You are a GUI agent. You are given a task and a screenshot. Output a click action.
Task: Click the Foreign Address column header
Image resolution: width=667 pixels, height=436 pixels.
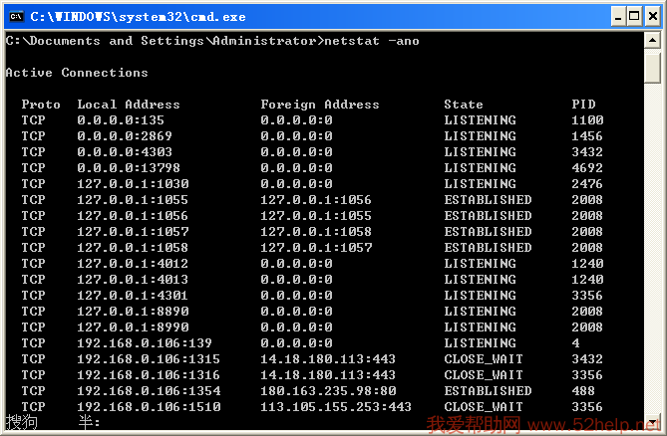319,105
